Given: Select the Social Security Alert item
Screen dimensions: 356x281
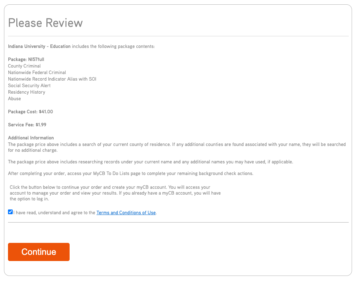Looking at the screenshot, I should [x=29, y=85].
